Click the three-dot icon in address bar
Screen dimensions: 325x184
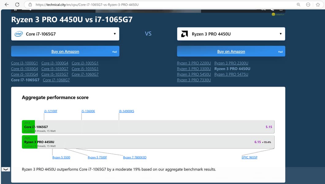click(308, 5)
